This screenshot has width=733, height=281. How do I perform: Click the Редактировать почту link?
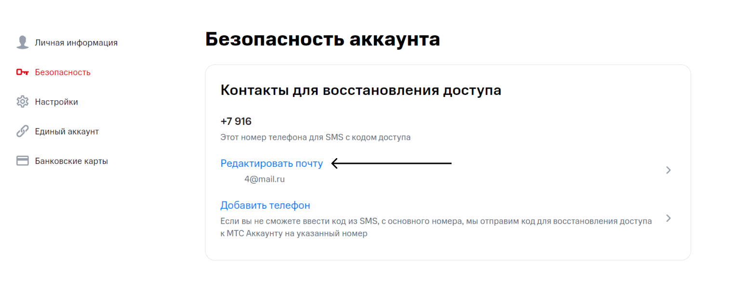(271, 163)
